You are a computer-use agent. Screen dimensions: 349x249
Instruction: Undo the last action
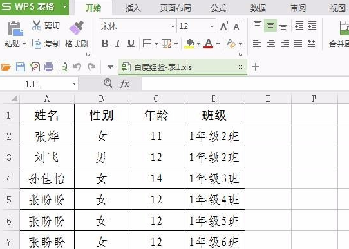click(77, 67)
